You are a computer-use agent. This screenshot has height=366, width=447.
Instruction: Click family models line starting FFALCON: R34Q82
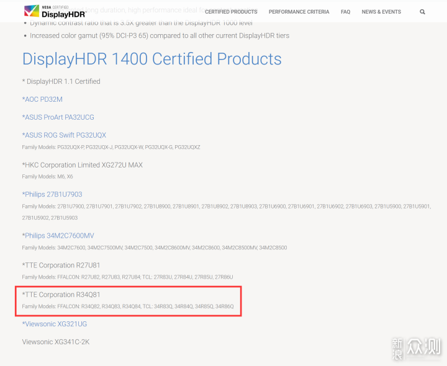(128, 306)
